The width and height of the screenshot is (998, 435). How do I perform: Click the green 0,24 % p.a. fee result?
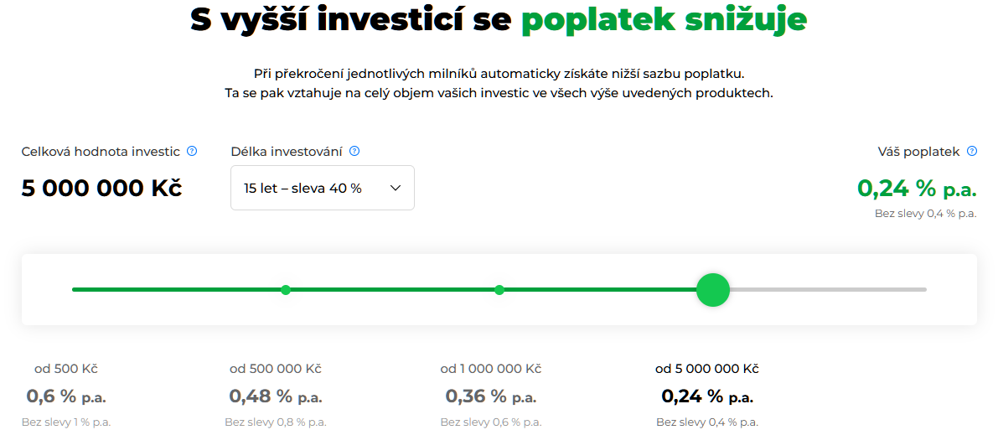[917, 188]
